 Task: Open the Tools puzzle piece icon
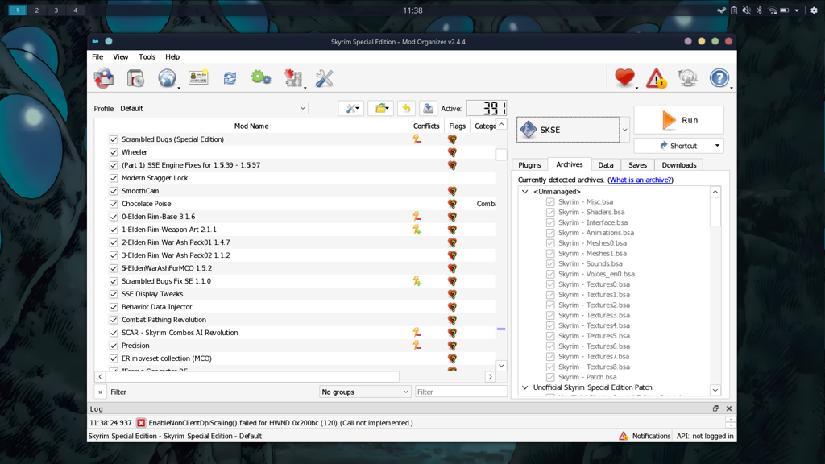point(293,78)
